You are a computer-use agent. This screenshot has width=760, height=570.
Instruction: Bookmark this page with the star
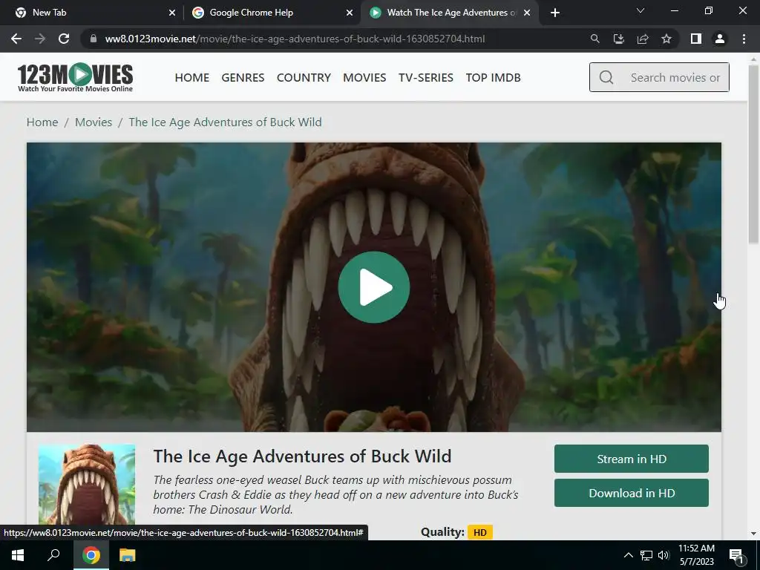[666, 39]
